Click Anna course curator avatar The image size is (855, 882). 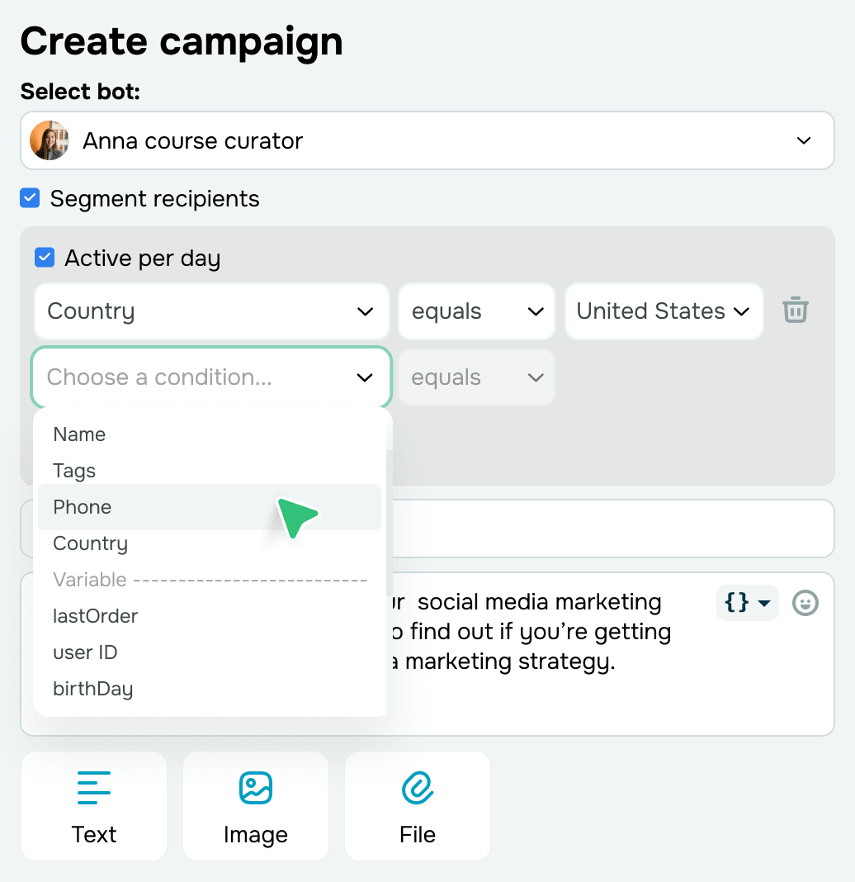tap(49, 140)
